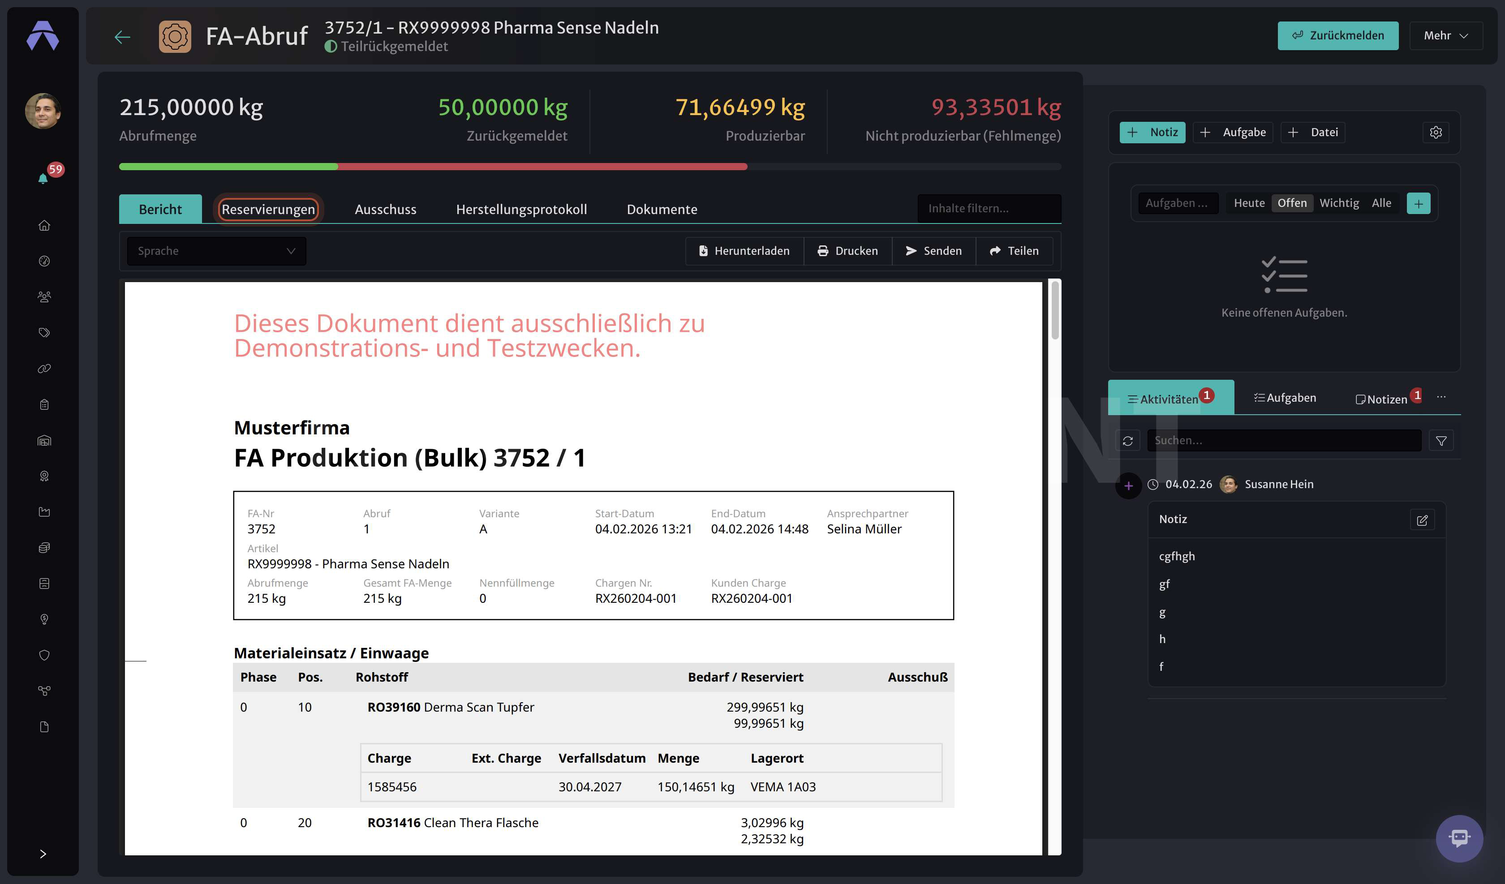This screenshot has width=1505, height=884.
Task: Open the warehouse icon in sidebar
Action: (x=43, y=440)
